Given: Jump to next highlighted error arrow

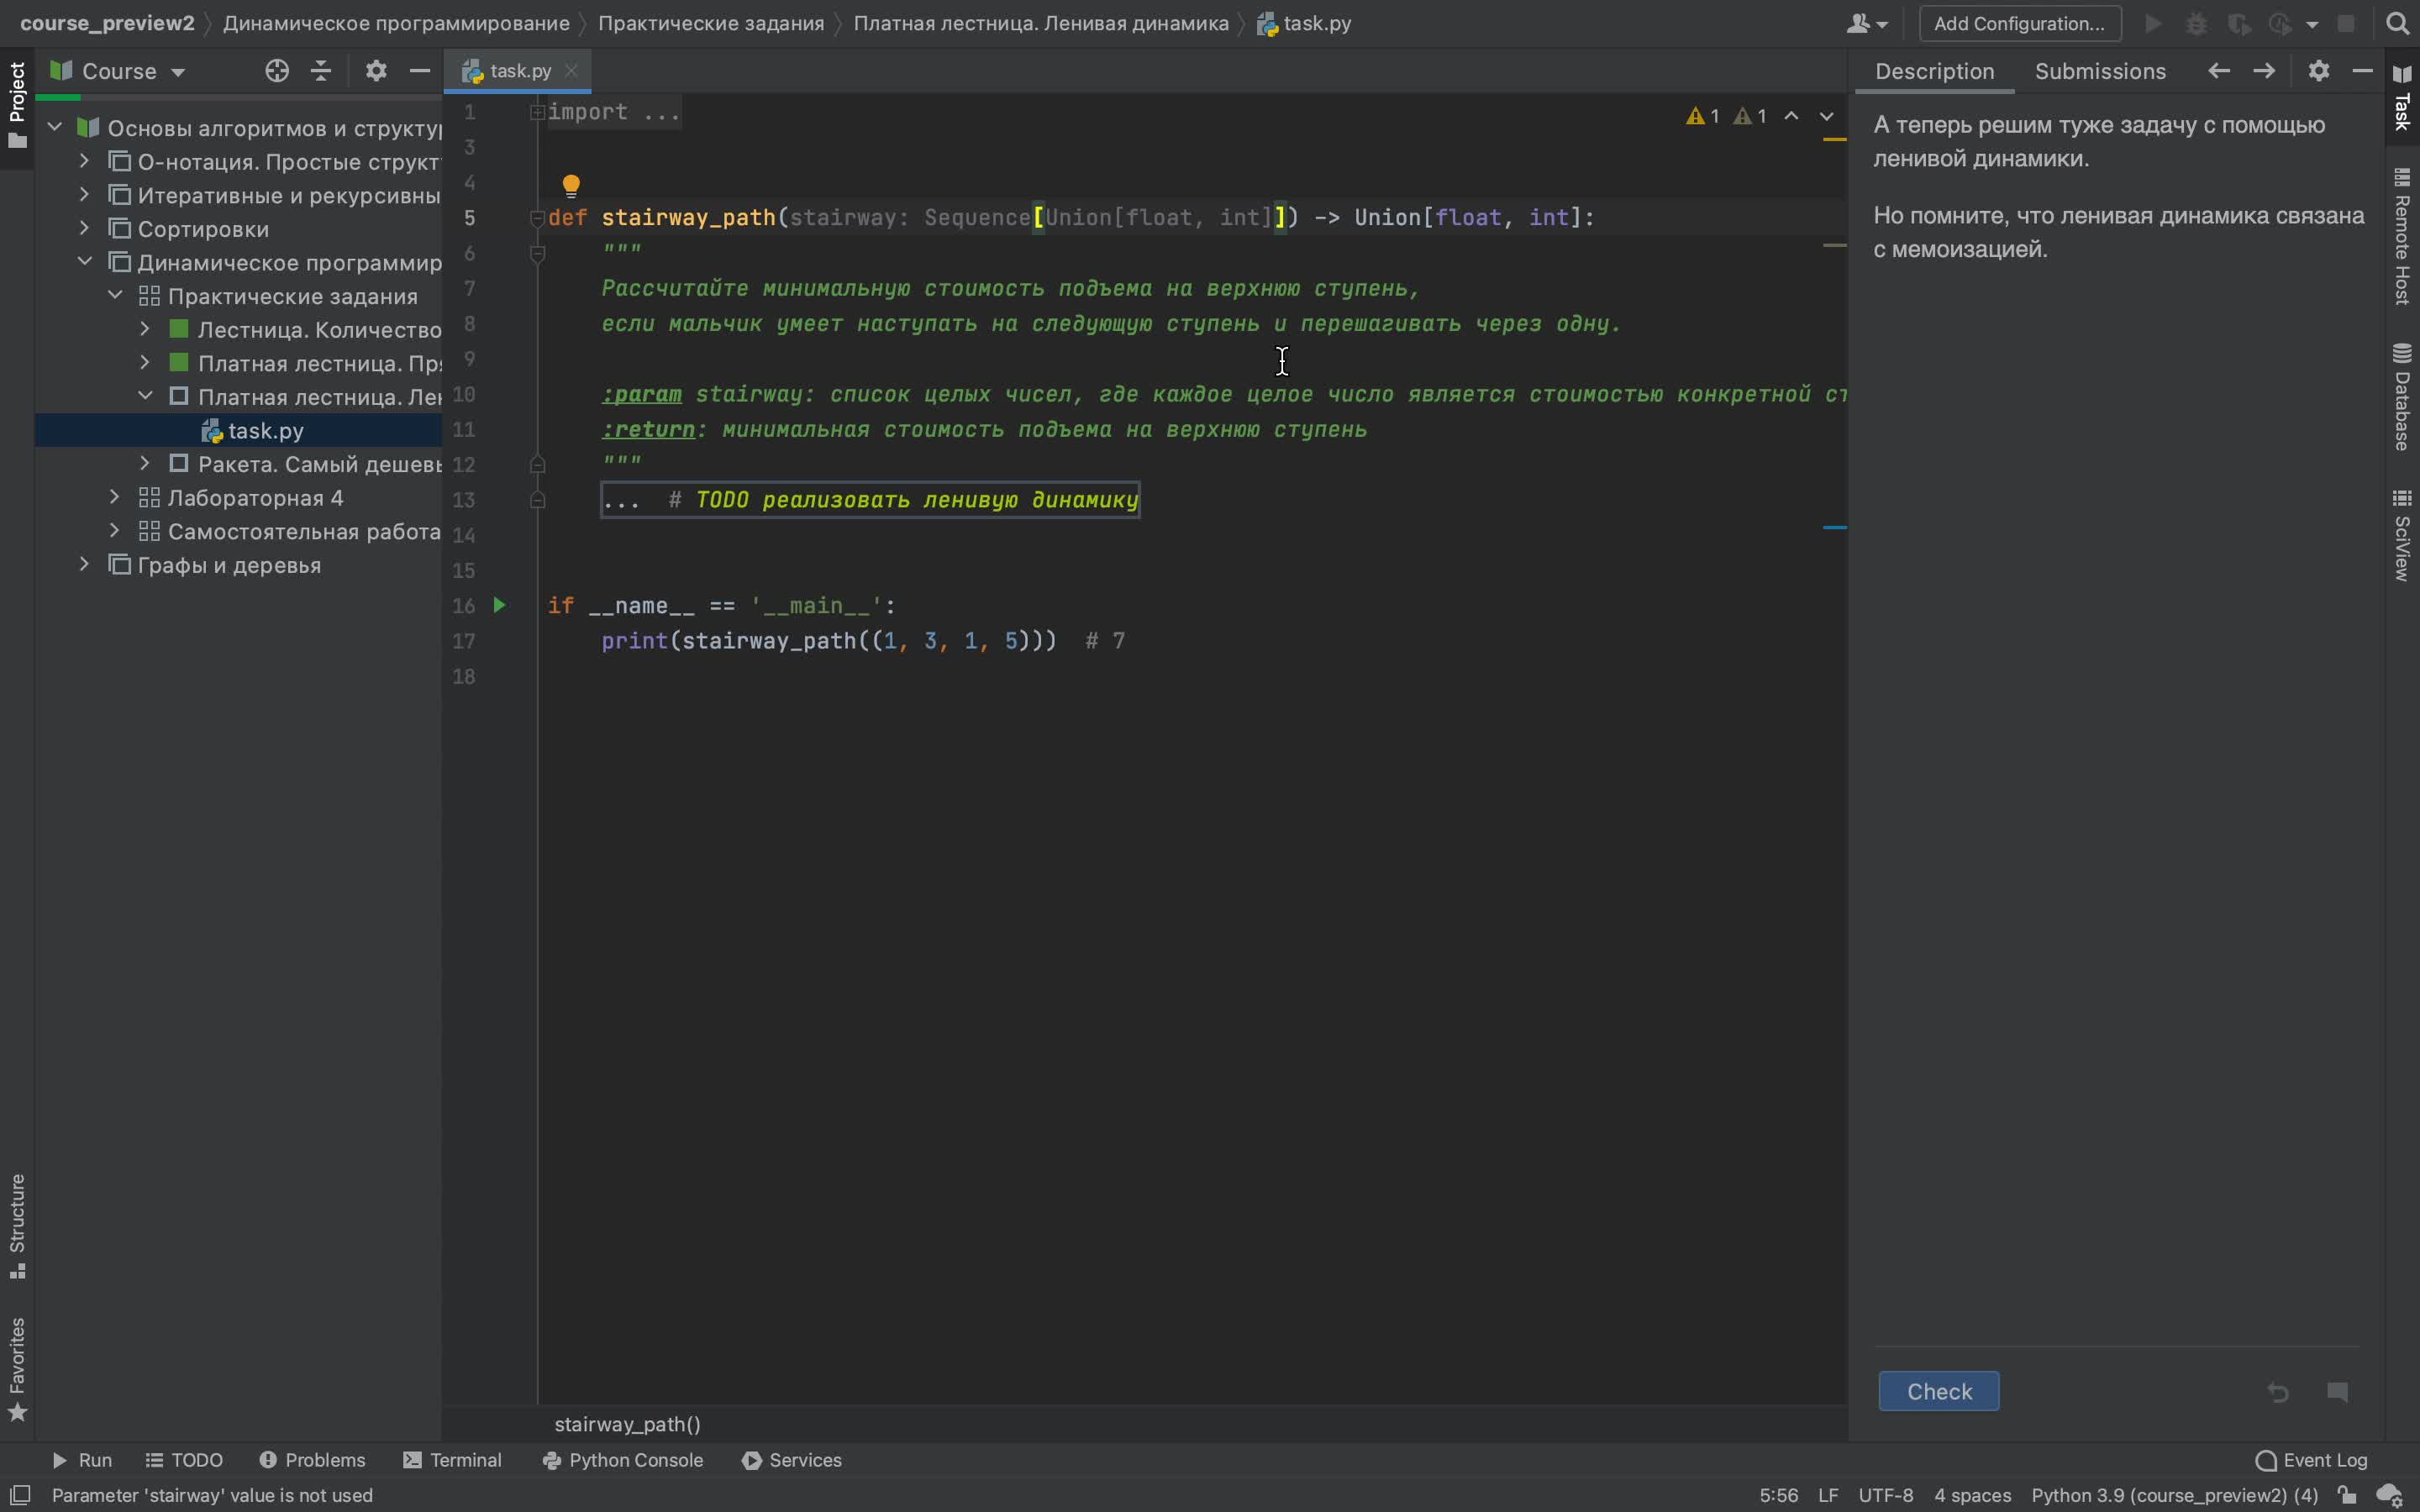Looking at the screenshot, I should click(1826, 116).
